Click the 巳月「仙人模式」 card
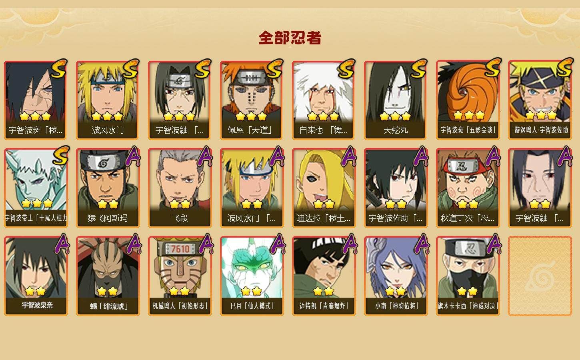 252,276
